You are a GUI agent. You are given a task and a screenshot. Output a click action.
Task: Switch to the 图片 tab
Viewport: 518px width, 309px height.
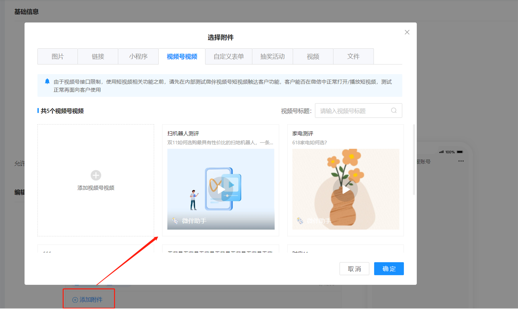click(58, 56)
